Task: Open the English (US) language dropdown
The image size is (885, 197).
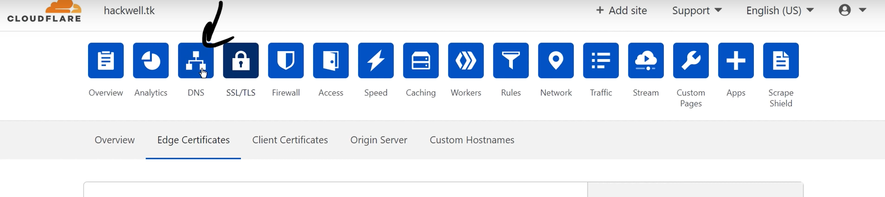Action: (779, 11)
